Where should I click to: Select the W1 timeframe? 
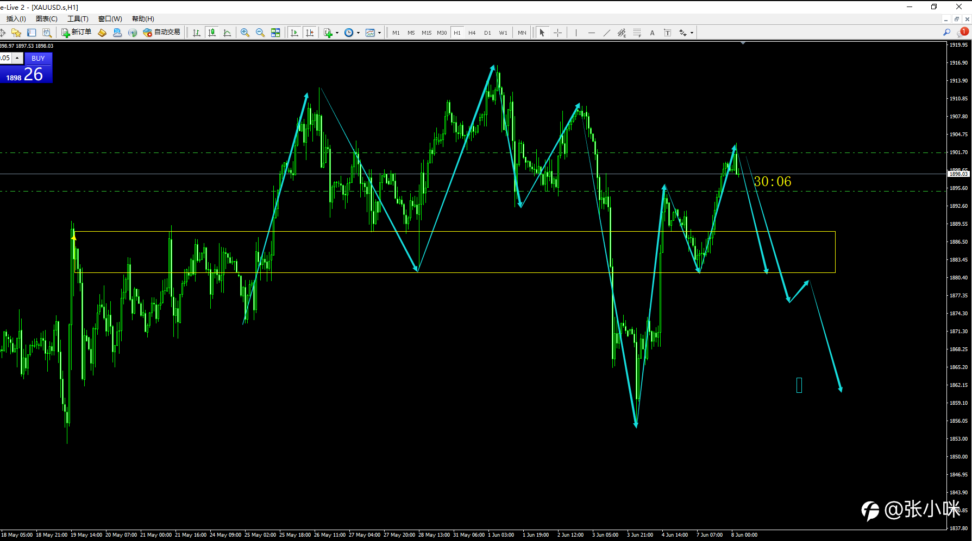click(503, 33)
